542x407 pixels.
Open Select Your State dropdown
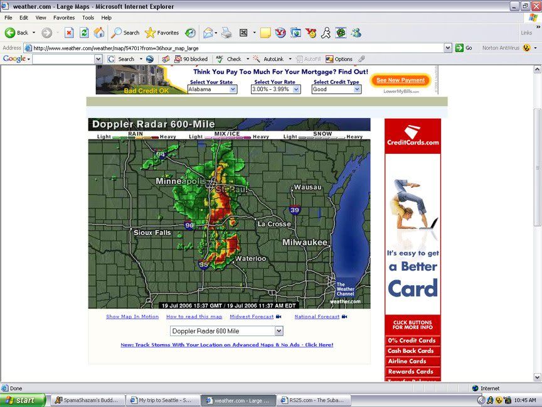[x=213, y=89]
